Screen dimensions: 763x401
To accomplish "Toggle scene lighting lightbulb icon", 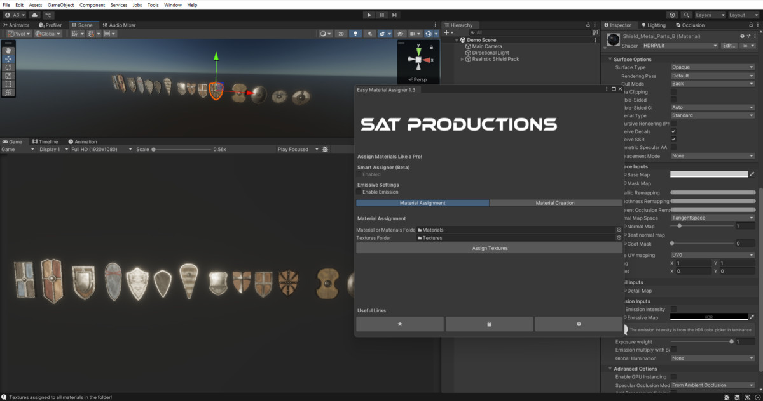I will [355, 34].
